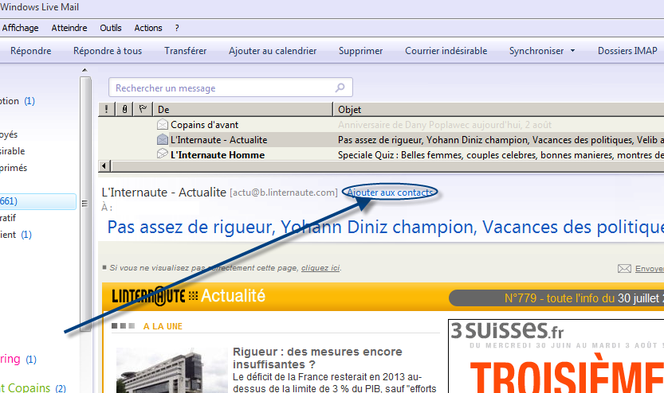Click envelope icon for L'Internaute Homme
664x393 pixels.
163,154
